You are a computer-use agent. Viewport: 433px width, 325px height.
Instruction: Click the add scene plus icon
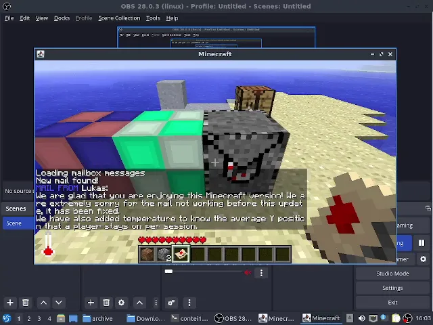[x=10, y=303]
